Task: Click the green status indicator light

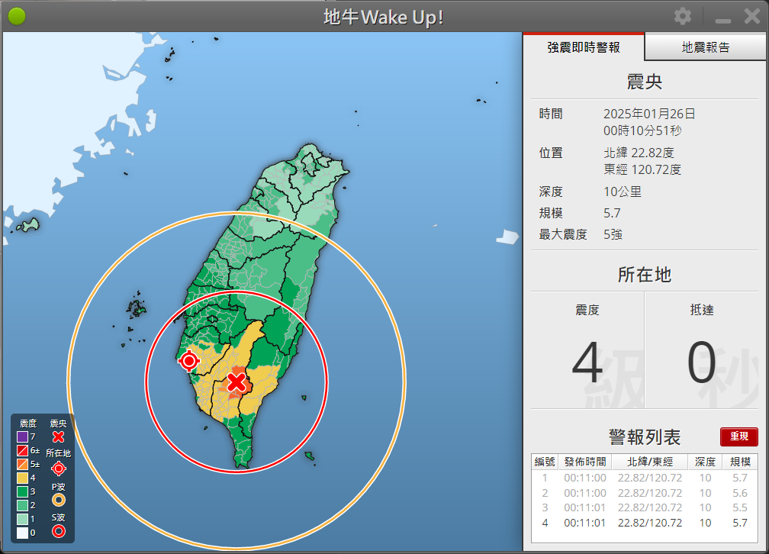Action: (17, 17)
